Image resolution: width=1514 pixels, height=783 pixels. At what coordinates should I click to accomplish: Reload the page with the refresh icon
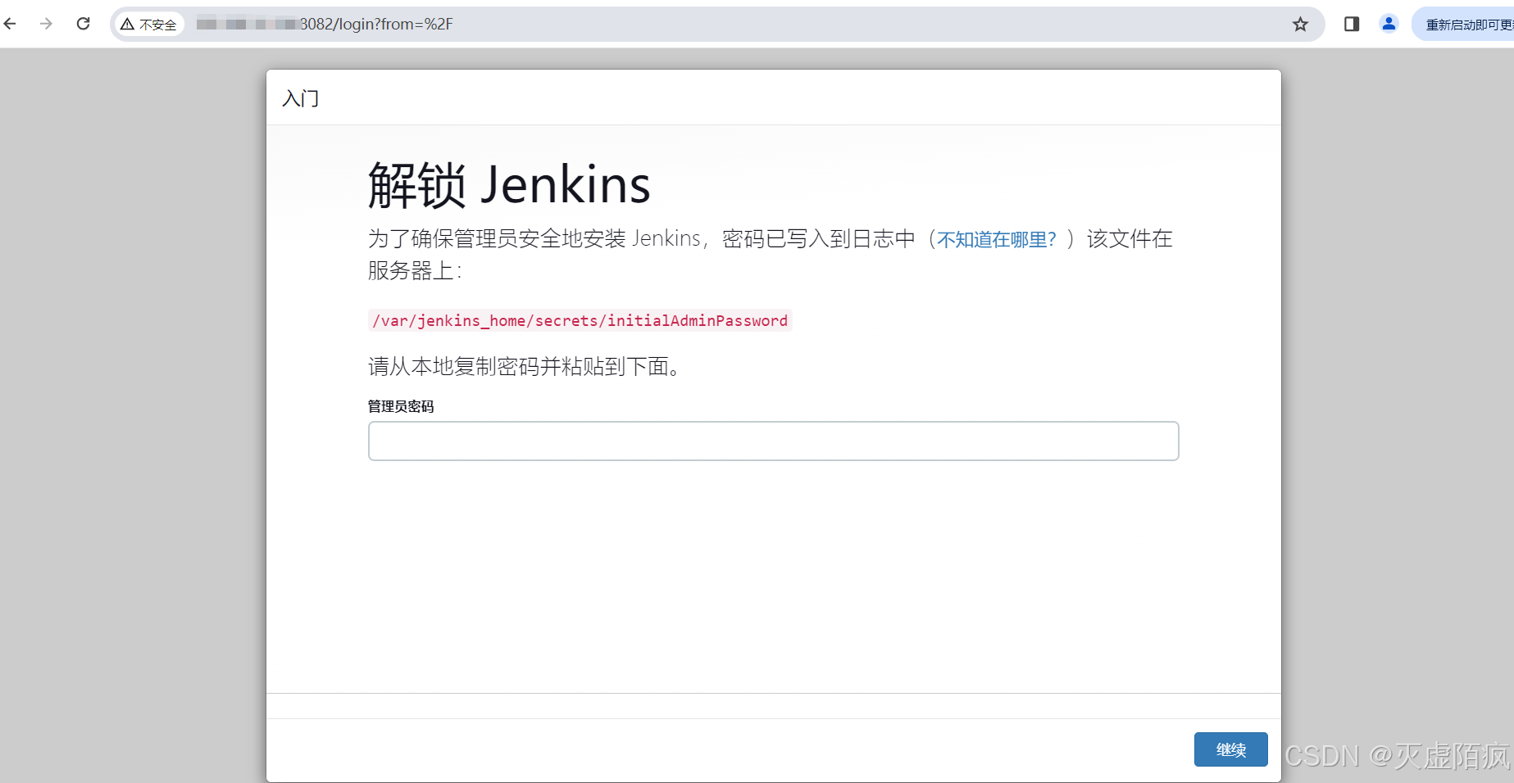(x=83, y=24)
